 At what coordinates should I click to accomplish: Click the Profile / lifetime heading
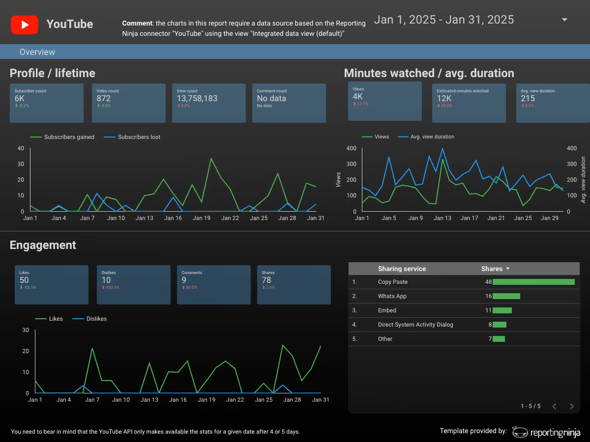(53, 73)
